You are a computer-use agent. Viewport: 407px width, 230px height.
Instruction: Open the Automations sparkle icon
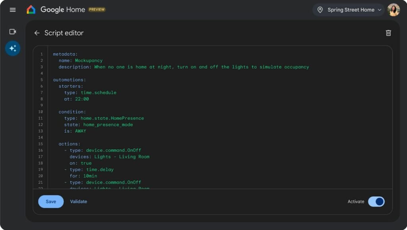click(12, 48)
